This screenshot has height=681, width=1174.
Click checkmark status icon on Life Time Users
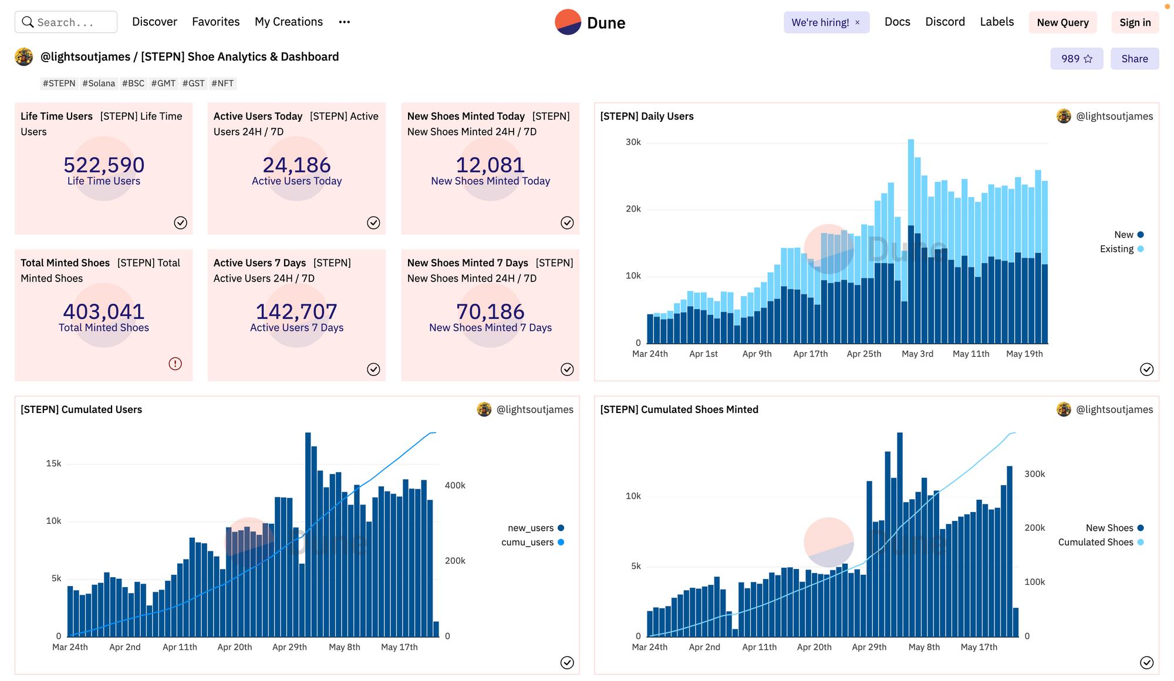click(180, 223)
